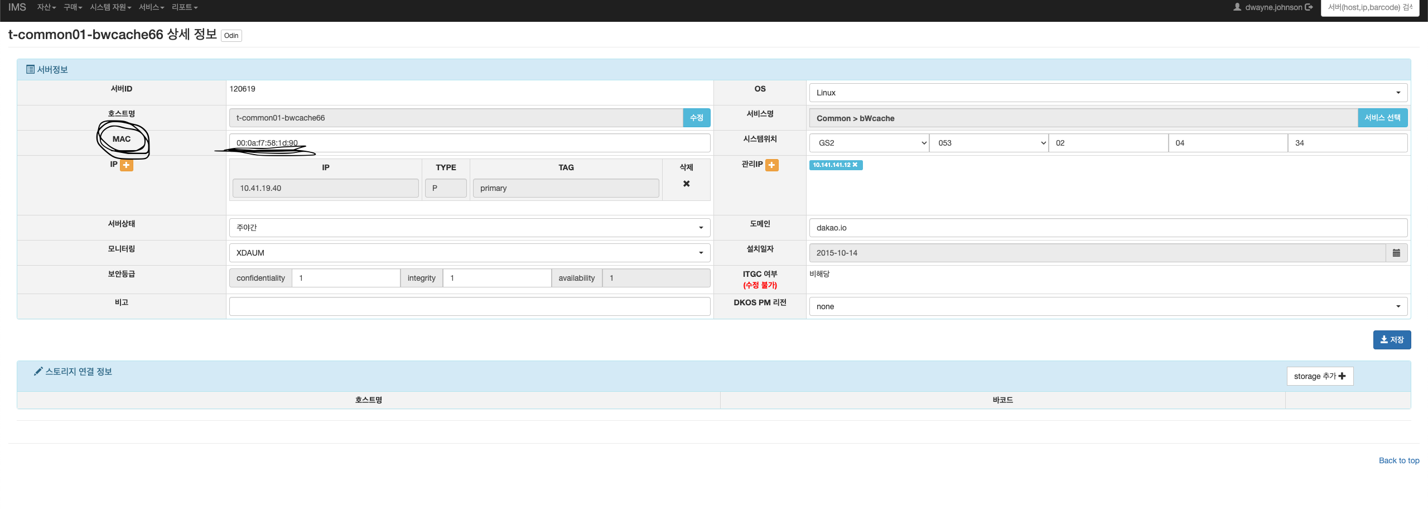Add a management IP with the plus icon
The width and height of the screenshot is (1428, 509).
(x=772, y=165)
